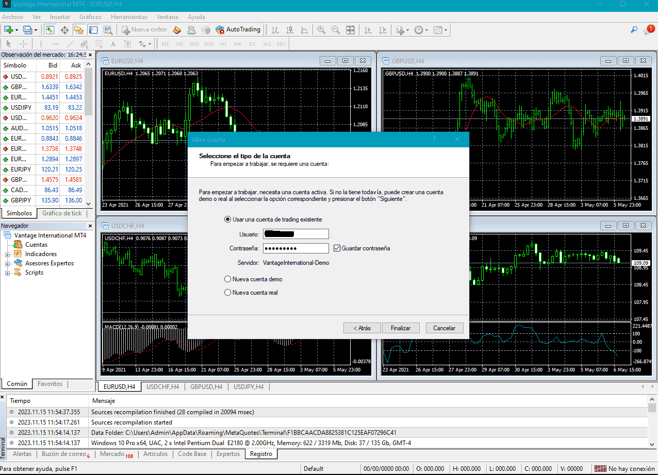Click the No hay conexión status indicator
This screenshot has width=658, height=475.
pyautogui.click(x=624, y=469)
